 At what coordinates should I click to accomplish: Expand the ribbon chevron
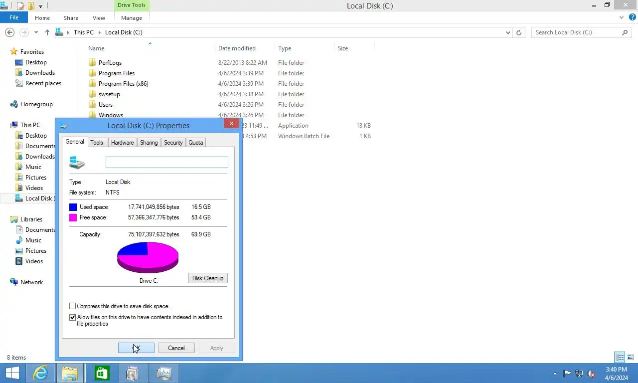tap(622, 17)
